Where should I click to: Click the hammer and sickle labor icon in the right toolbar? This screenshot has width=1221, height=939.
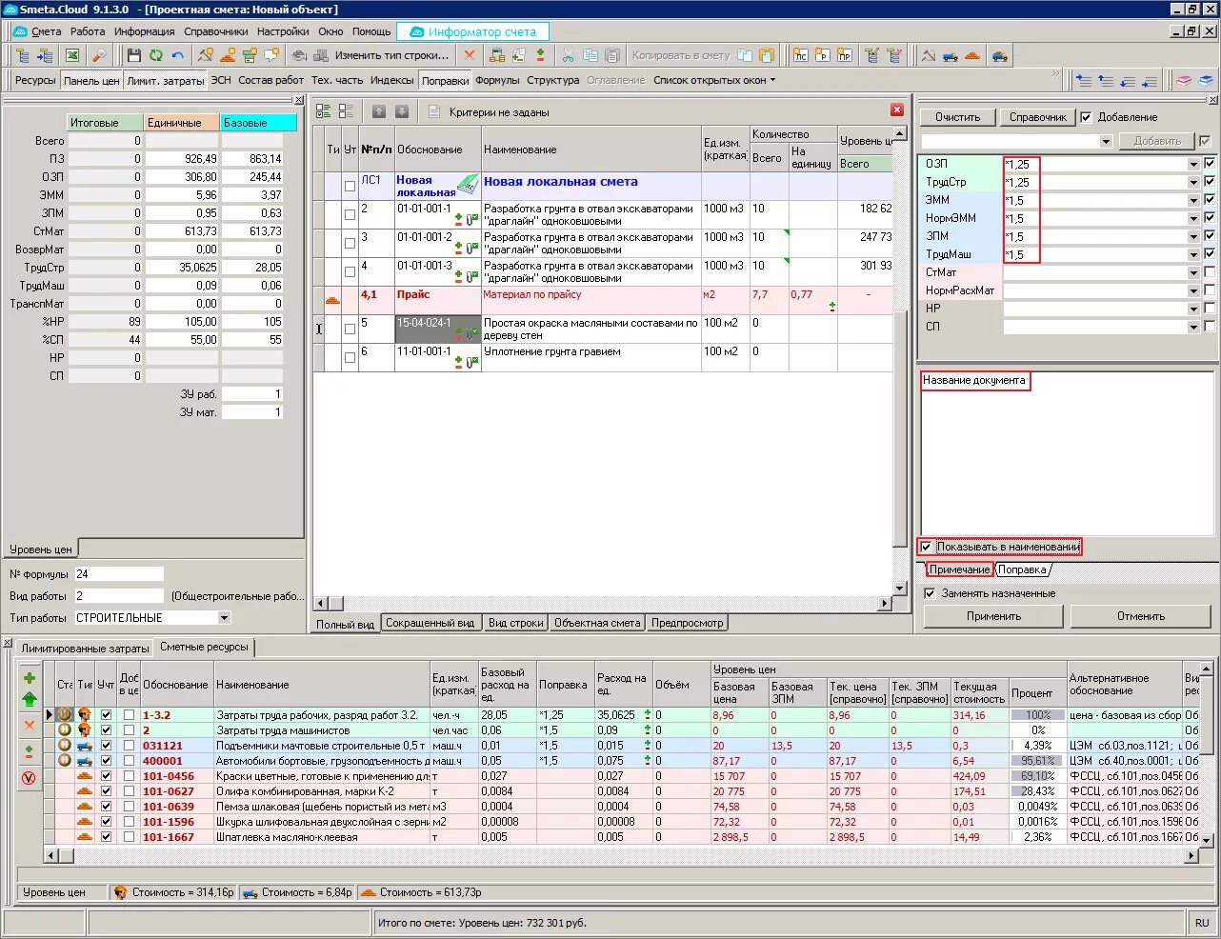coord(929,55)
